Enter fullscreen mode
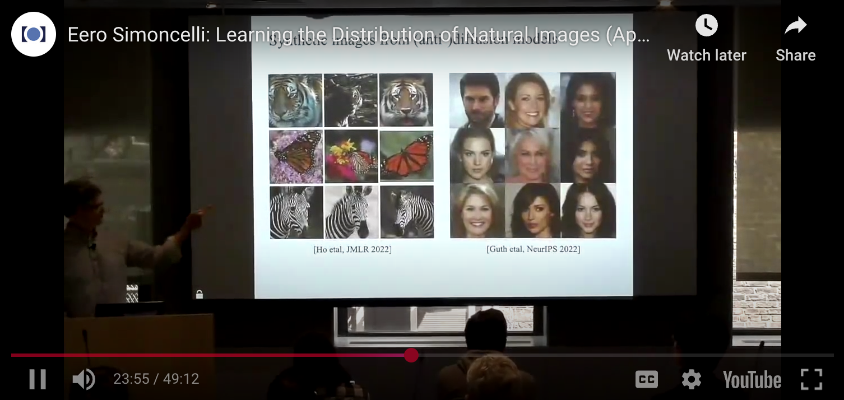The image size is (844, 400). pyautogui.click(x=811, y=379)
